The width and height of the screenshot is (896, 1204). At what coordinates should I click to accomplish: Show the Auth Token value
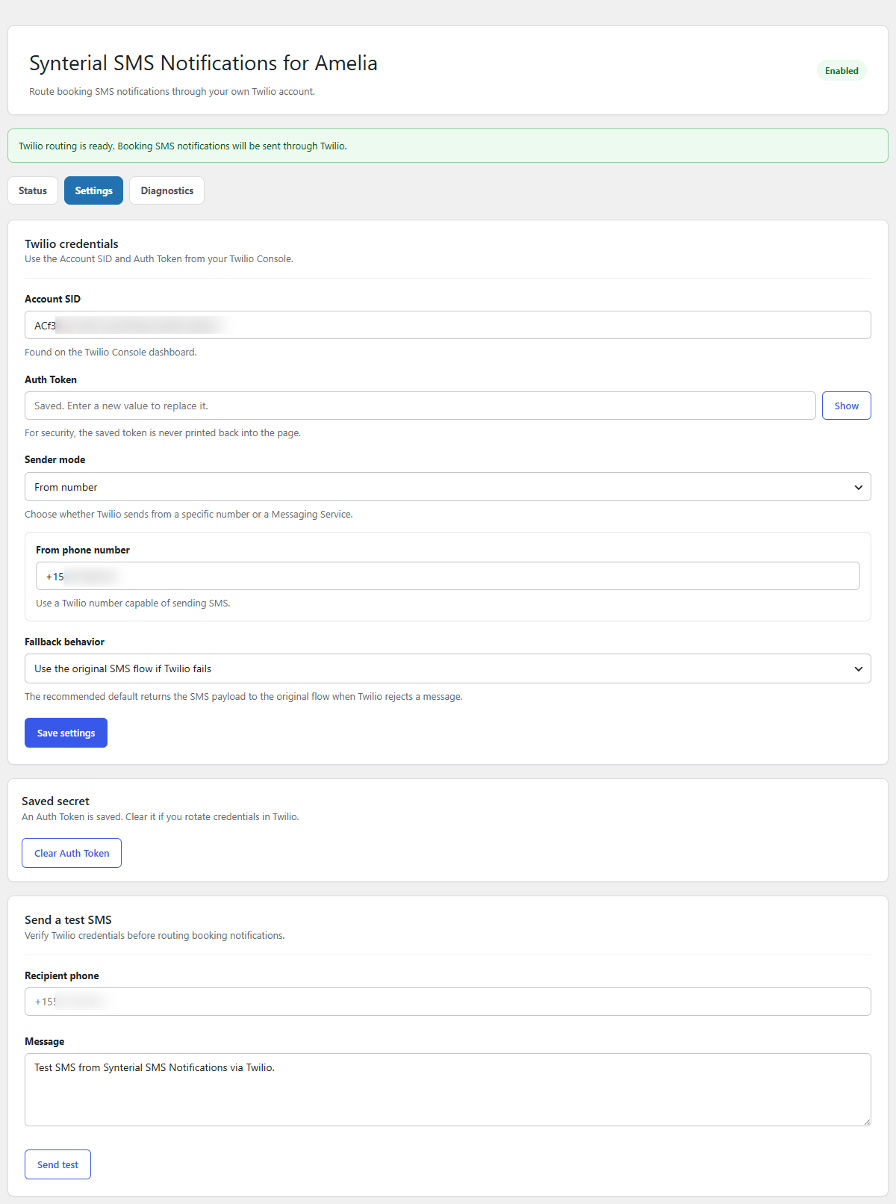(x=846, y=406)
